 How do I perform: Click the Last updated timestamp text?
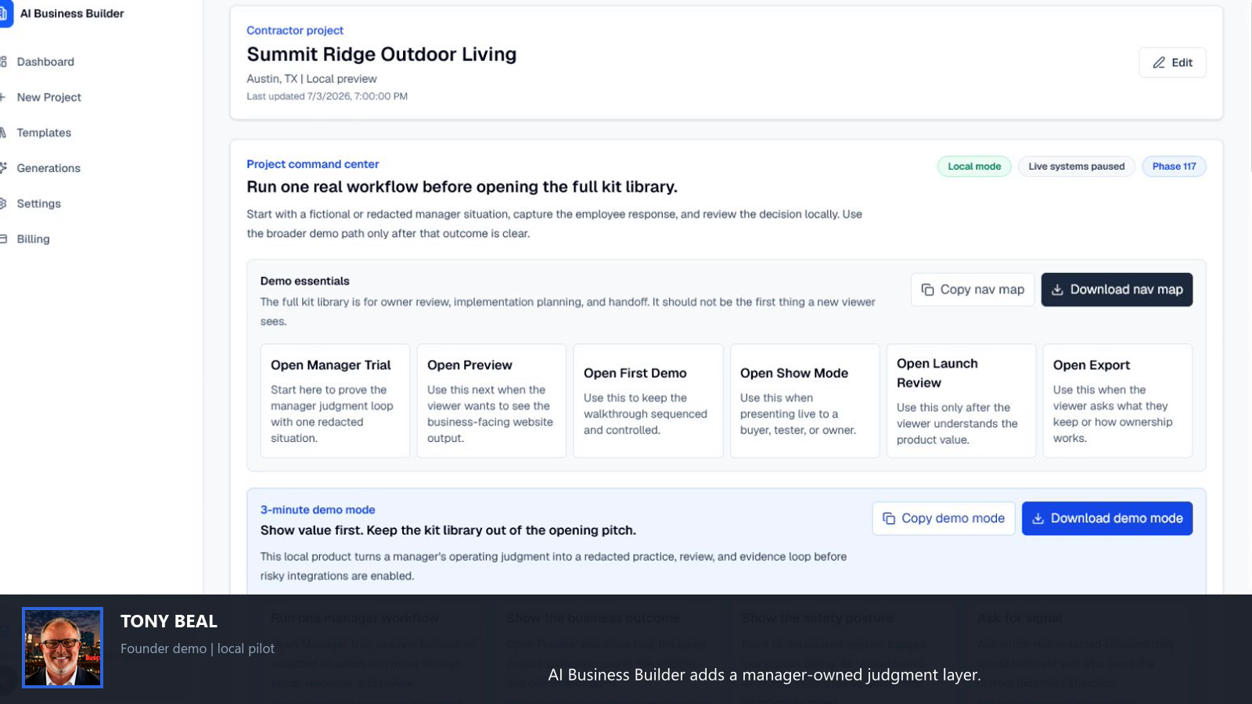click(x=327, y=96)
